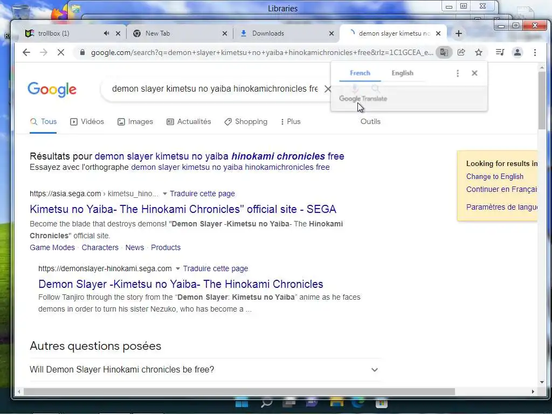Click Change to English link

tap(495, 177)
